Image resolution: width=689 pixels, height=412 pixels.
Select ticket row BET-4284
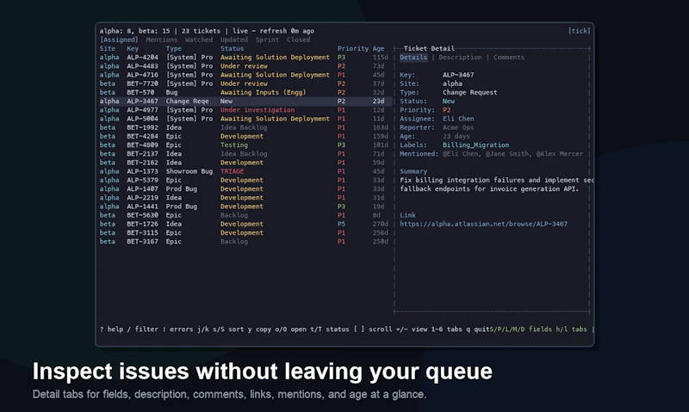(245, 137)
